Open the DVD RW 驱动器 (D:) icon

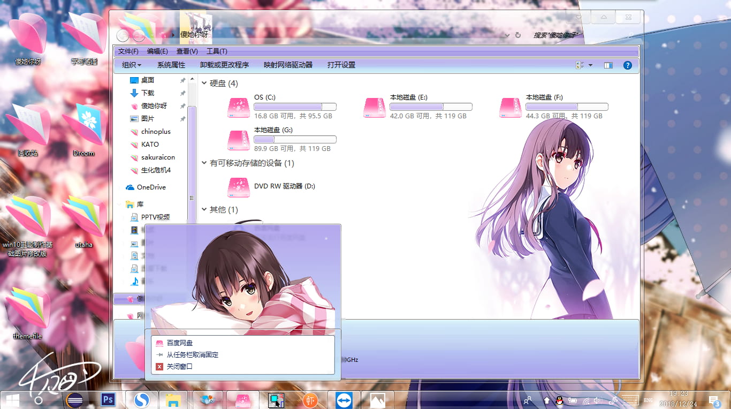238,187
